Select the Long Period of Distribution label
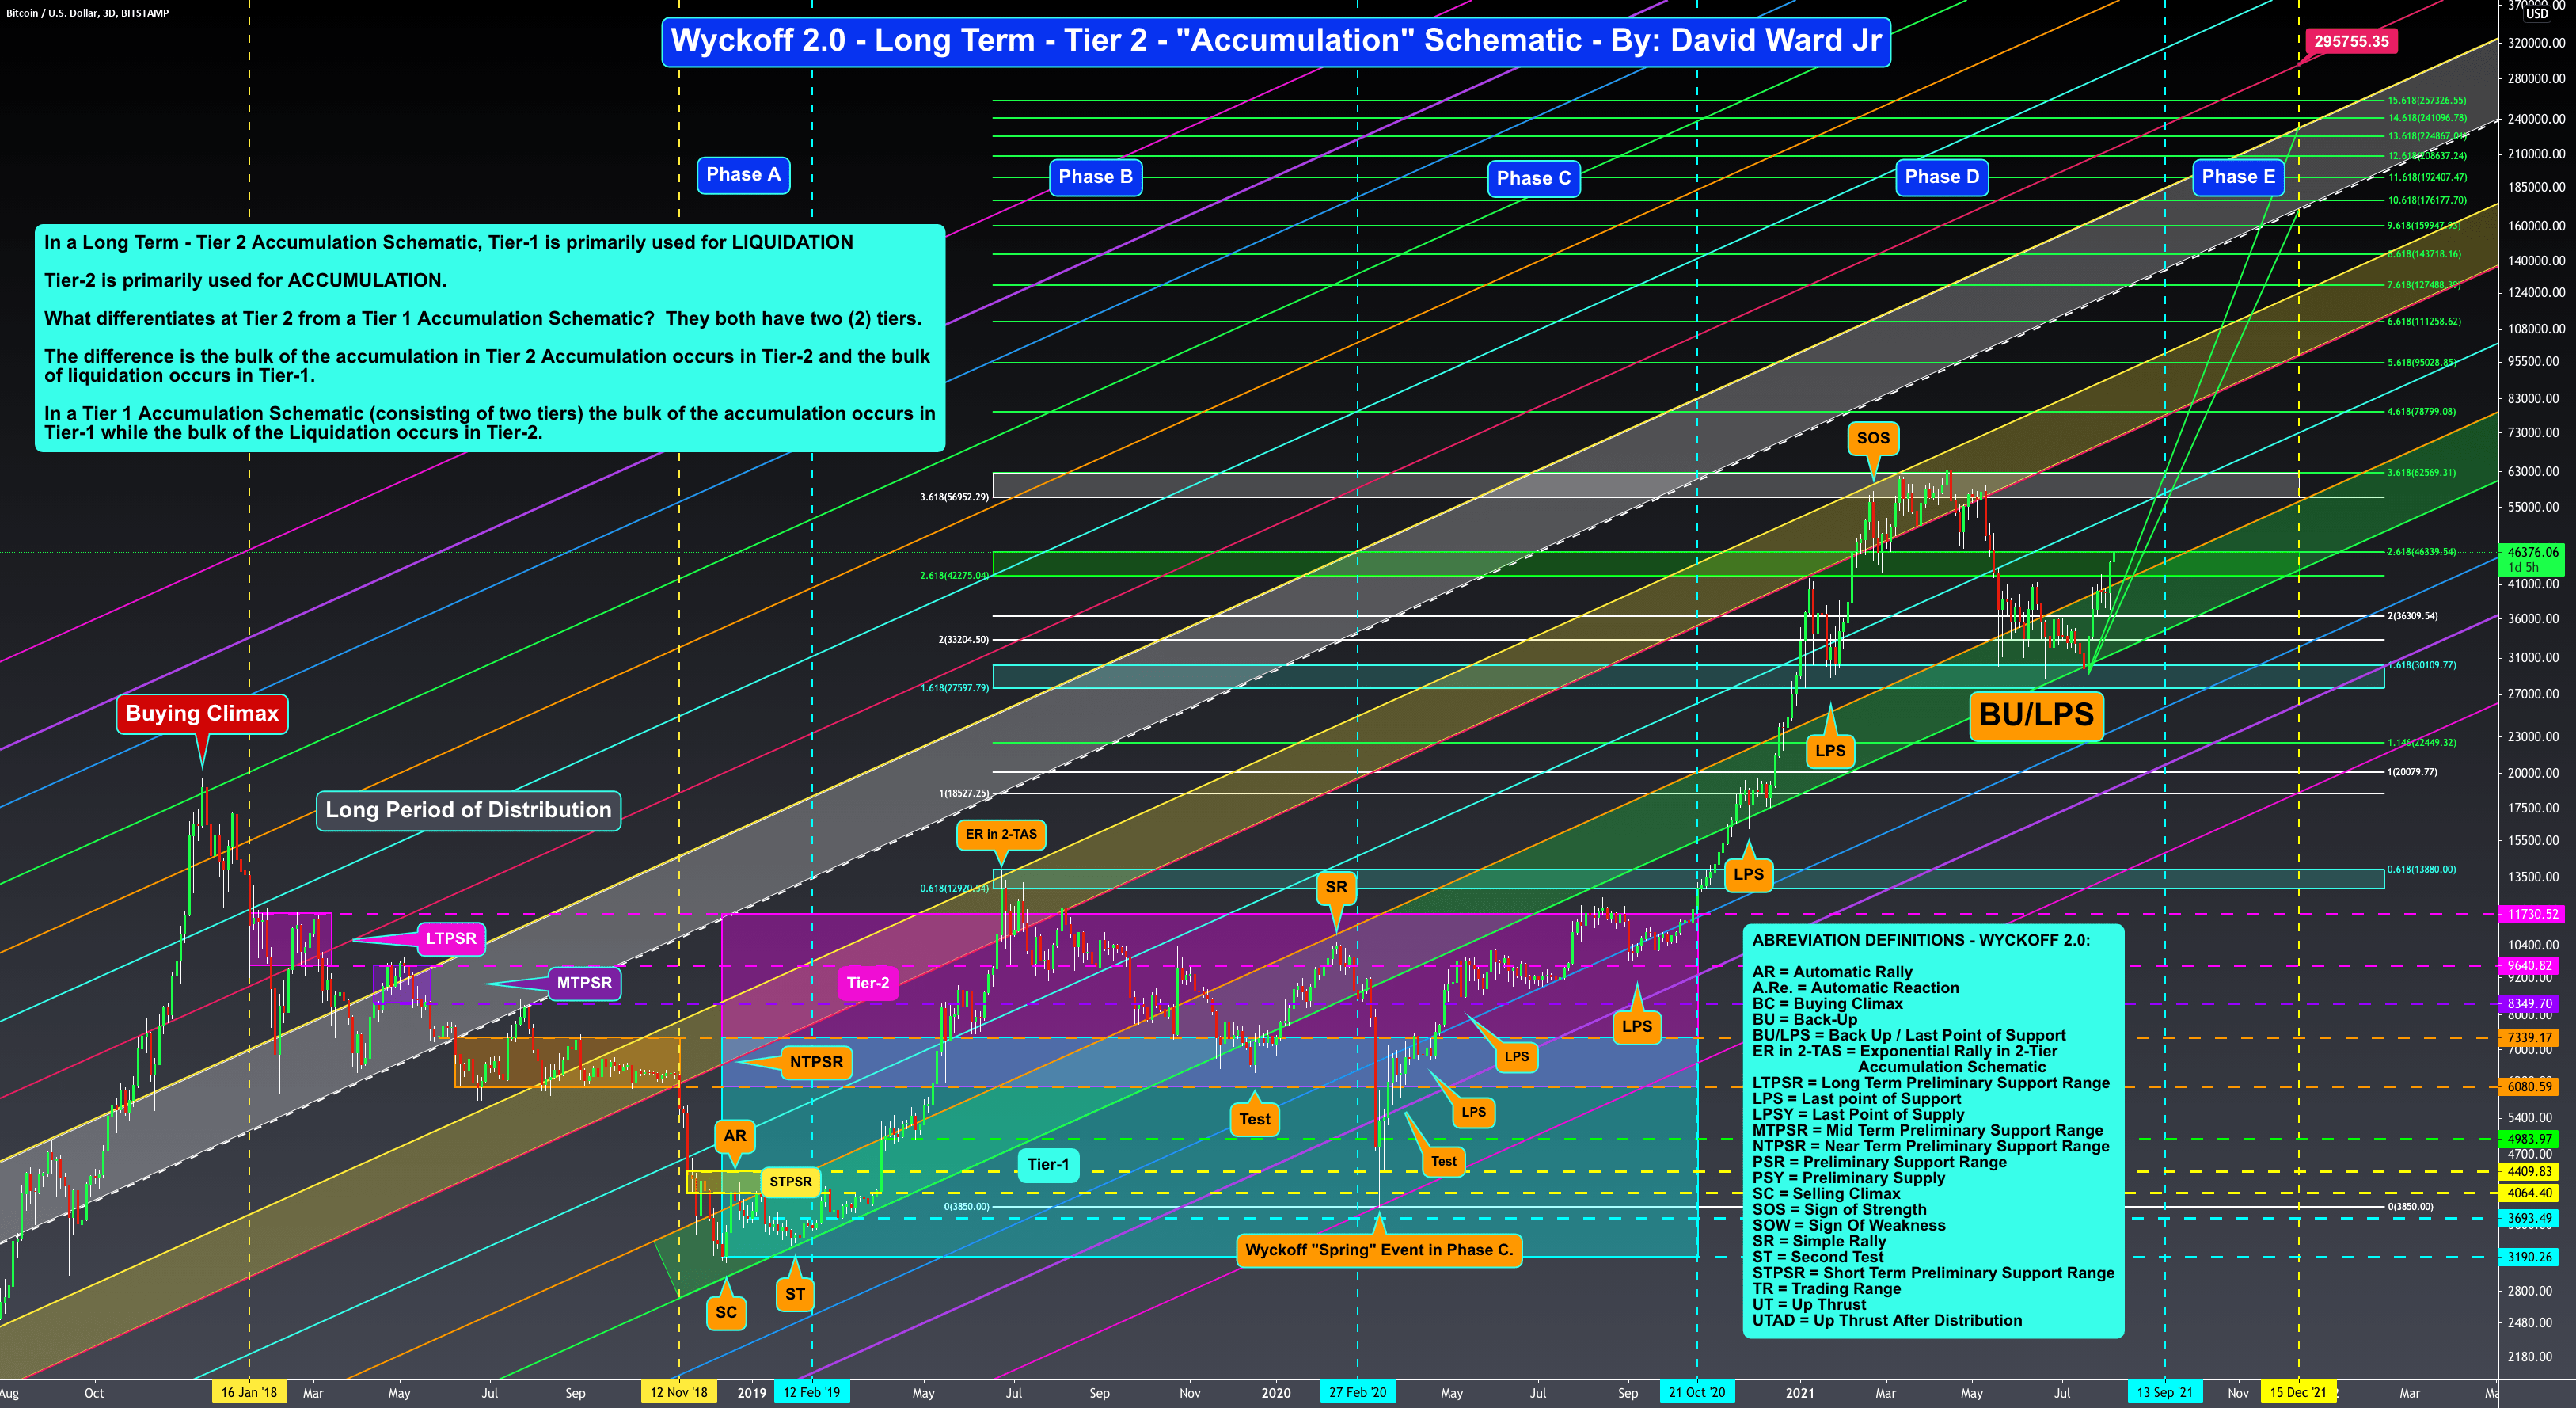Screen dimensions: 2576x1408 tap(468, 810)
